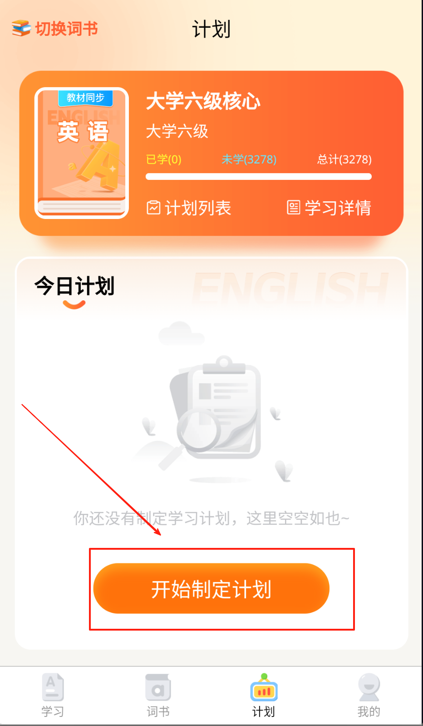Switch to the 学习 tab label

(x=53, y=711)
